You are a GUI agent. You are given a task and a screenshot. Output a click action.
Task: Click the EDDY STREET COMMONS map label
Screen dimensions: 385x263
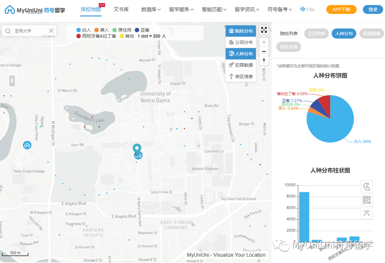coord(176,225)
